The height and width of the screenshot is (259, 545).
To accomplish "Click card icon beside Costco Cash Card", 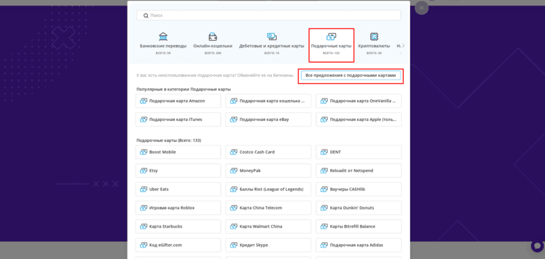I will click(234, 152).
